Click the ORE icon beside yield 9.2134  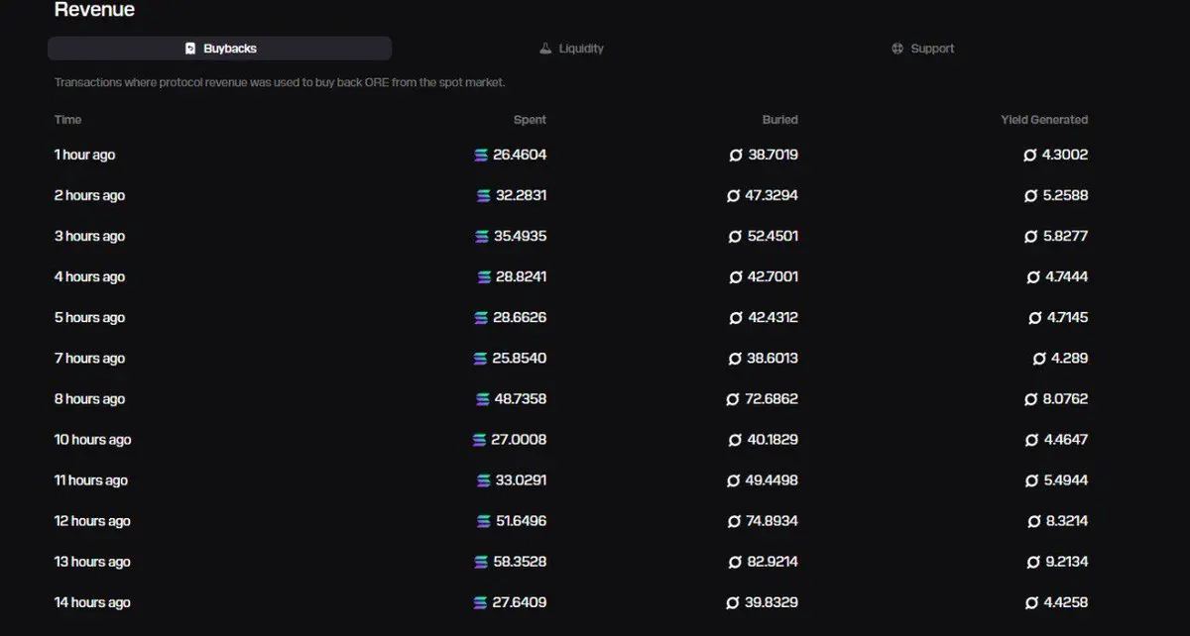pos(1033,562)
